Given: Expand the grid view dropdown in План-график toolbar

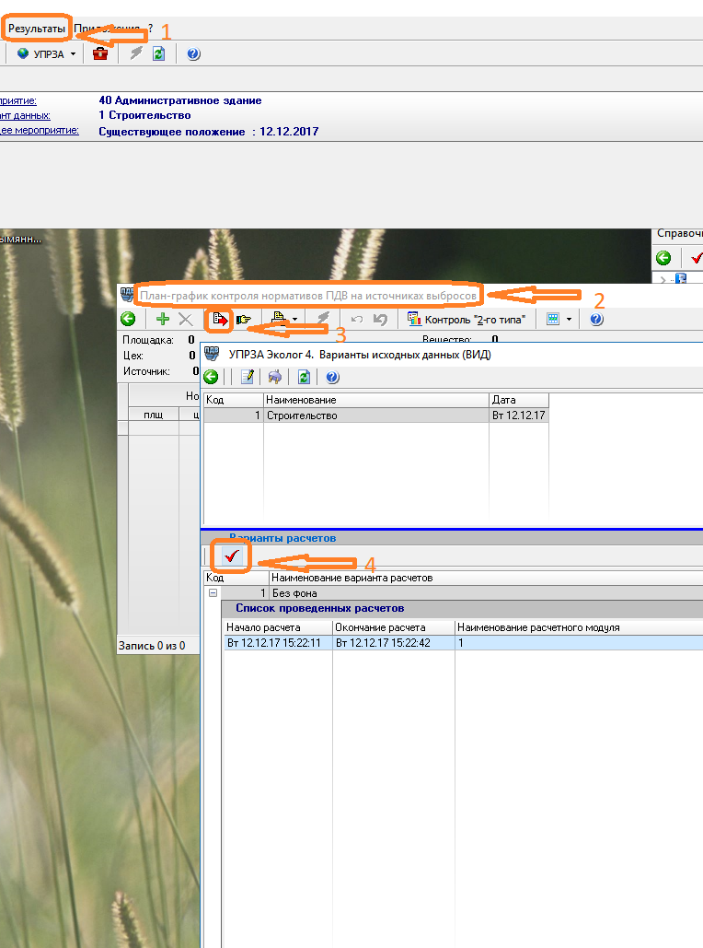Looking at the screenshot, I should coord(559,320).
